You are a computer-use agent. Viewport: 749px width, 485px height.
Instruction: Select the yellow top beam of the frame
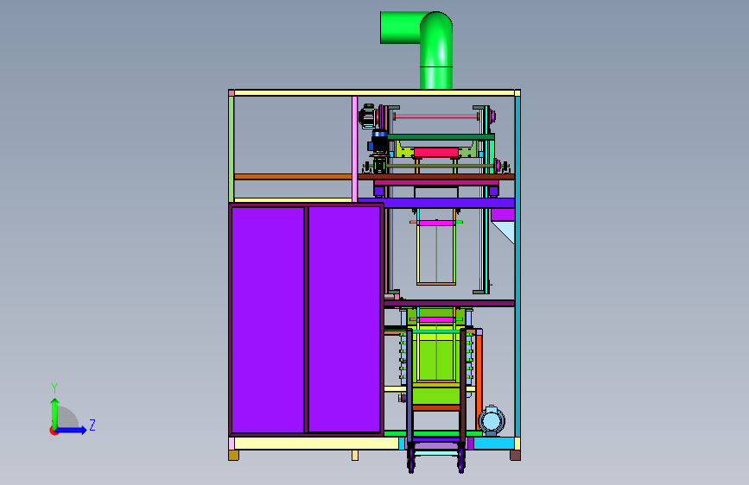(375, 92)
